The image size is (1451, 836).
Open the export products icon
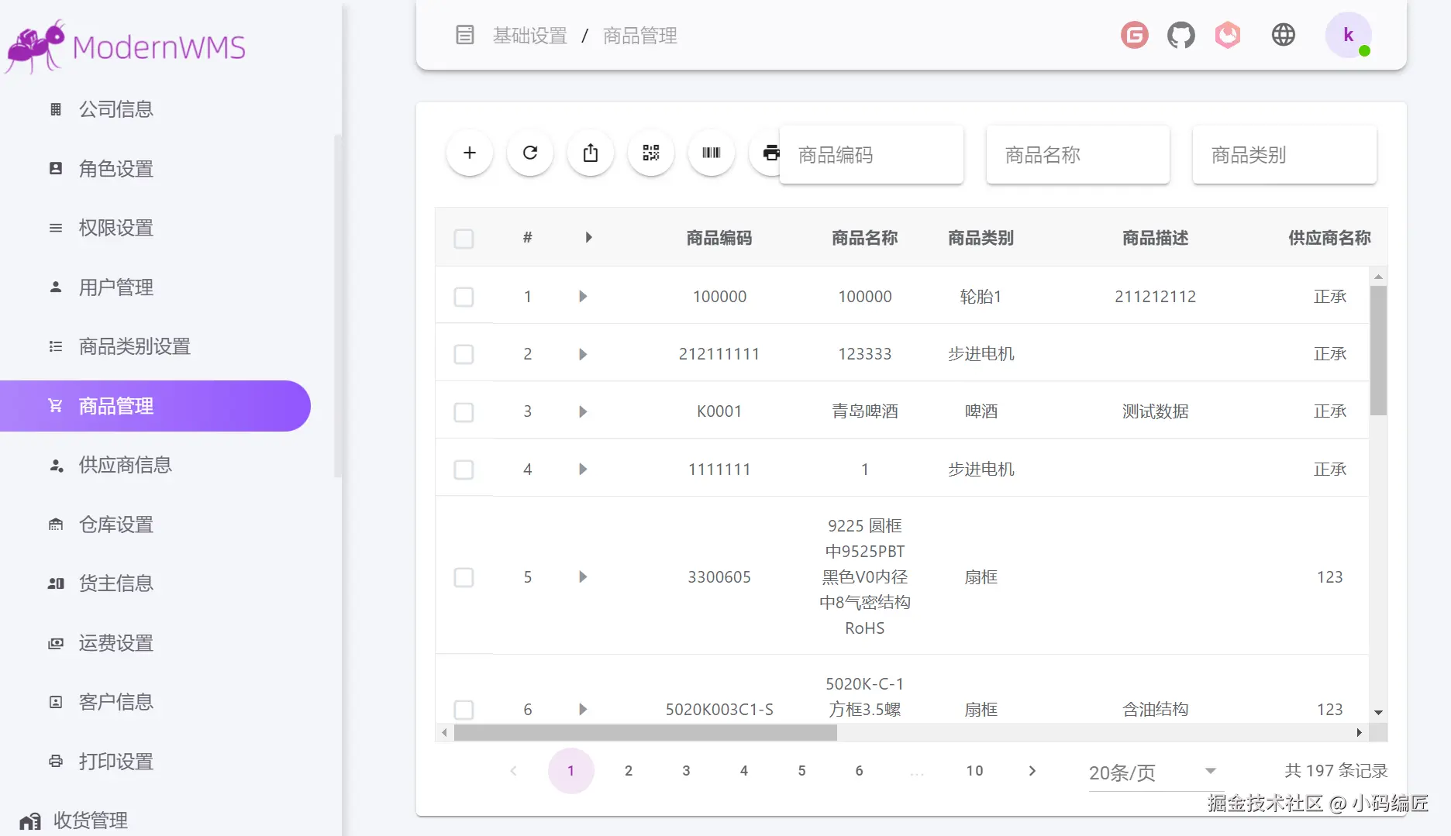click(x=590, y=153)
